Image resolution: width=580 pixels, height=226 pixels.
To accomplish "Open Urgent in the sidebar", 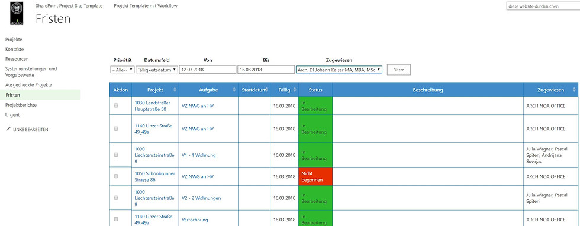I will pyautogui.click(x=12, y=115).
